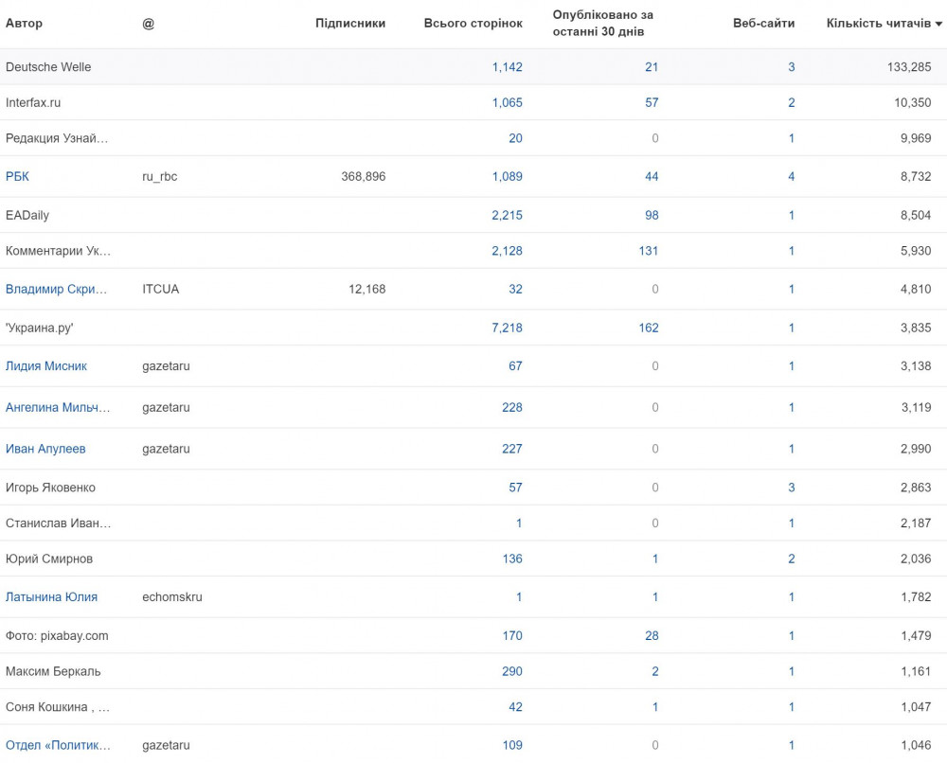The height and width of the screenshot is (763, 947).
Task: Sort by Опубліковано за останні 30 днів
Action: [x=602, y=24]
